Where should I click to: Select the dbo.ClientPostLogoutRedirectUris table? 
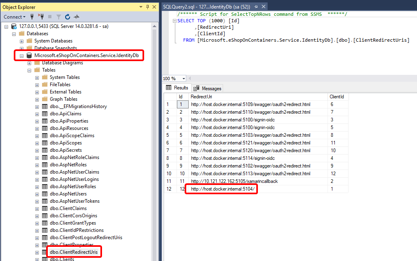point(86,238)
